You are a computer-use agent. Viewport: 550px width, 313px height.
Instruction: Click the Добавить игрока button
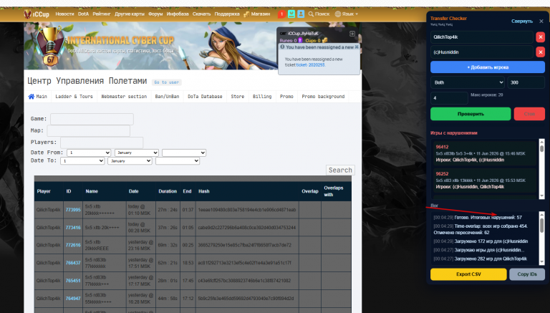pos(488,67)
